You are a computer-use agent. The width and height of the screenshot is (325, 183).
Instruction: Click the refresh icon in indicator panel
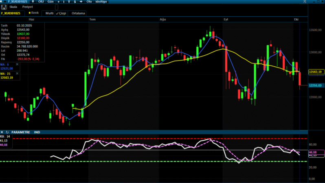[x=7, y=132]
